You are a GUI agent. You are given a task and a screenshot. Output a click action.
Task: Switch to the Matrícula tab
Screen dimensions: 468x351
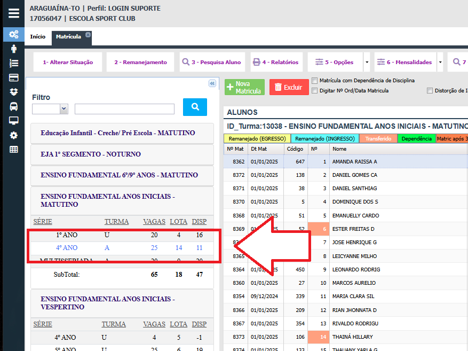pos(68,37)
